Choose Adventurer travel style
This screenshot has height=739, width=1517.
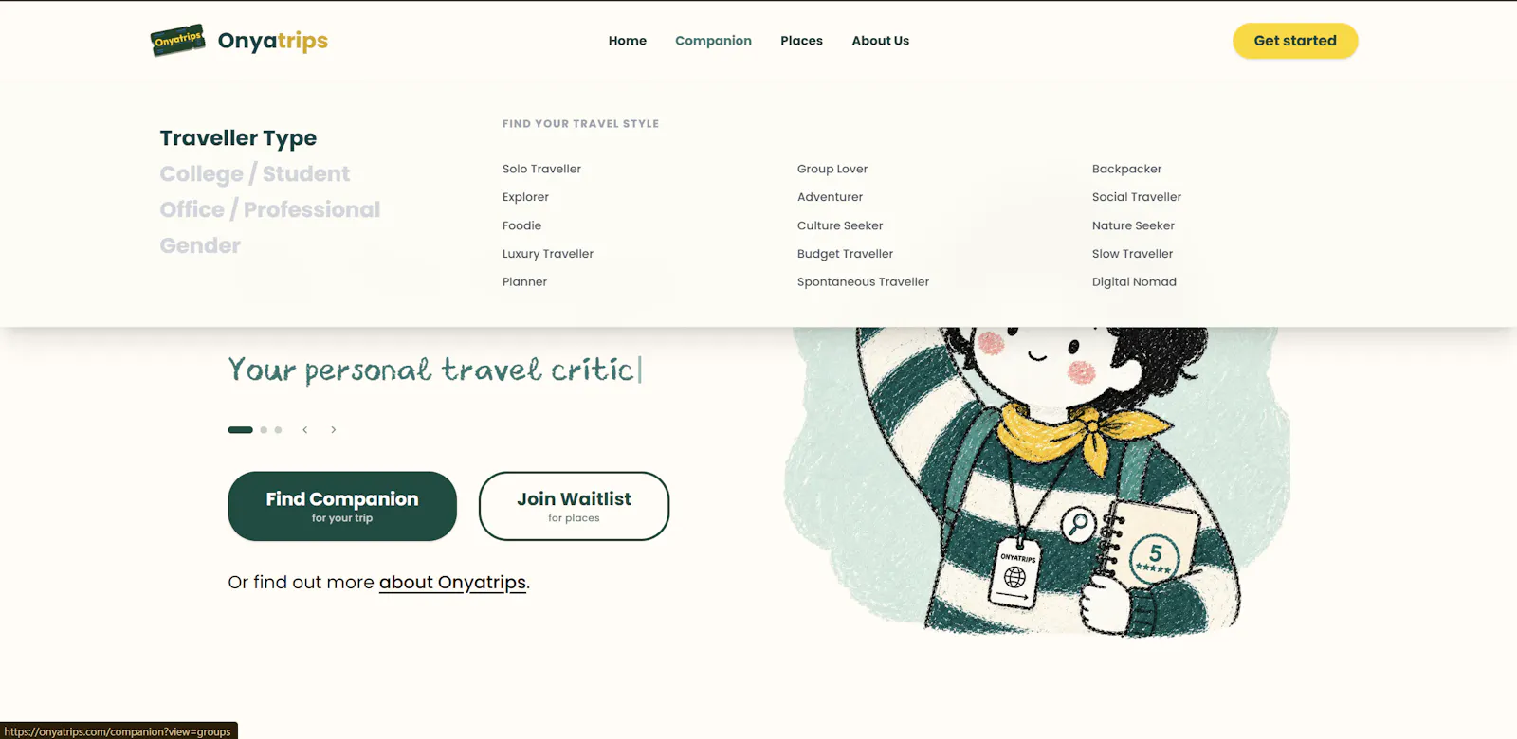point(830,197)
